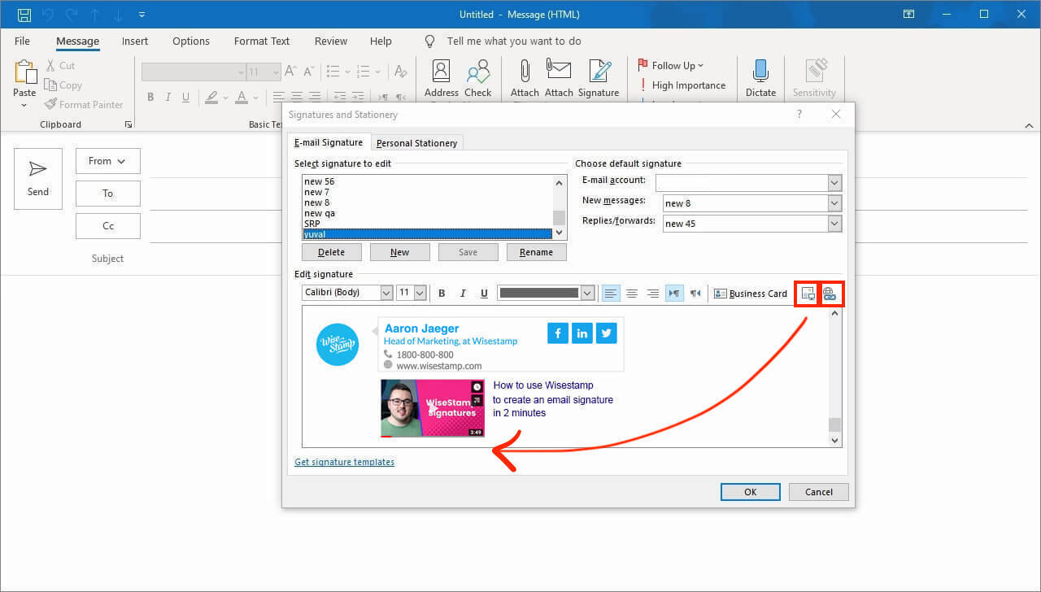
Task: Insert a picture into the signature
Action: click(x=806, y=294)
